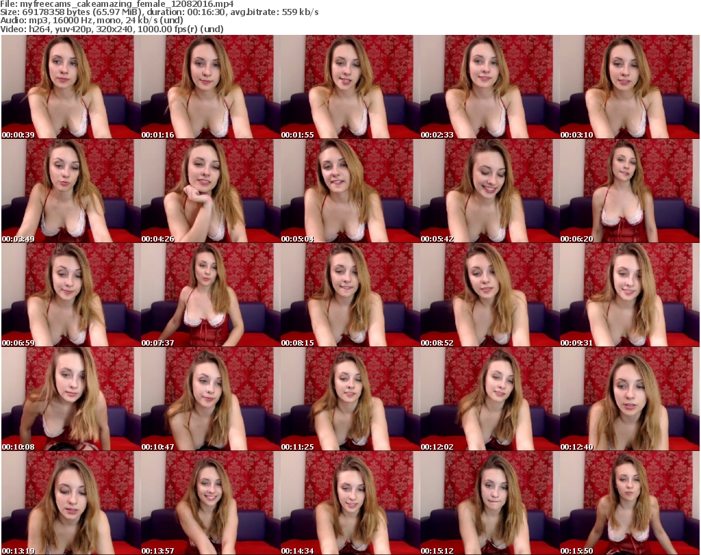The height and width of the screenshot is (555, 701).
Task: Open the frame labeled 00:06:59
Action: click(71, 296)
